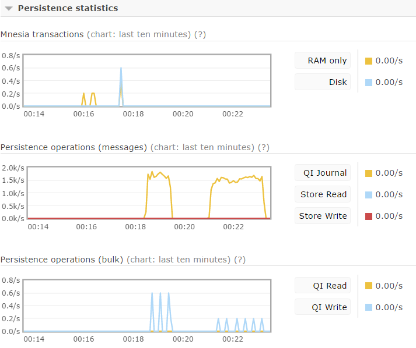Screen dimensions: 416x348
Task: Click the Persistence statistics section title
Action: tap(68, 8)
